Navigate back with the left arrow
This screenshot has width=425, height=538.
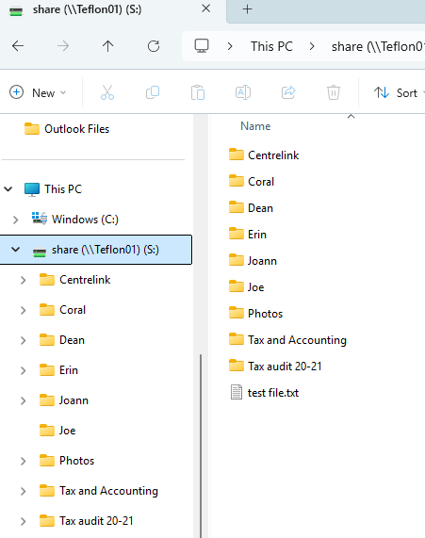18,45
